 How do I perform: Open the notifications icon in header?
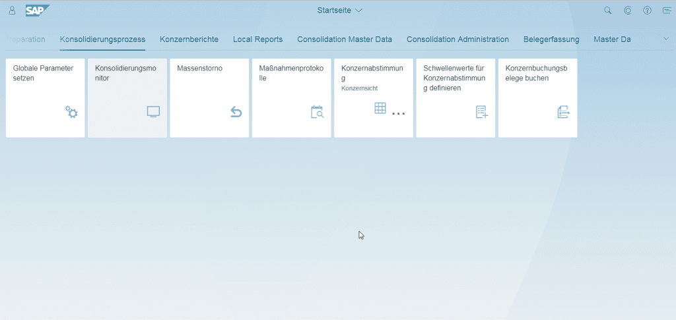pyautogui.click(x=666, y=11)
